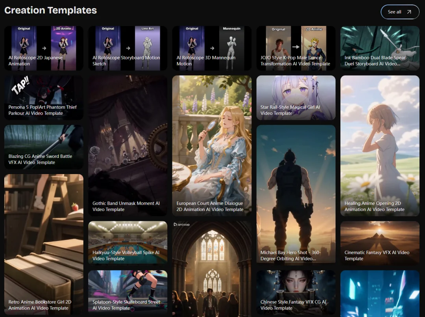Click the Creation Templates heading
This screenshot has width=425, height=317.
pyautogui.click(x=51, y=10)
